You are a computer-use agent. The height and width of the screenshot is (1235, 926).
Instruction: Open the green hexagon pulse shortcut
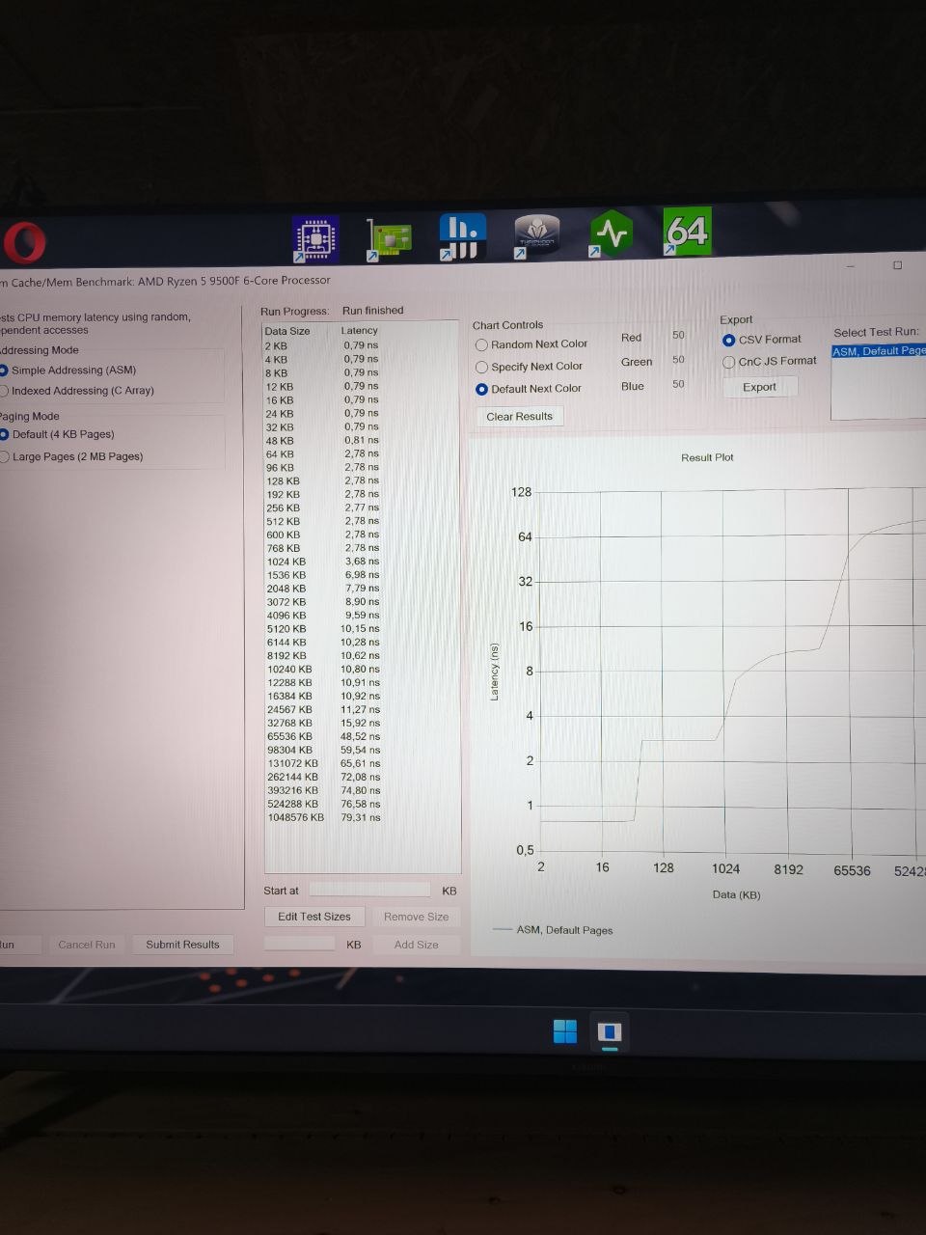click(612, 233)
